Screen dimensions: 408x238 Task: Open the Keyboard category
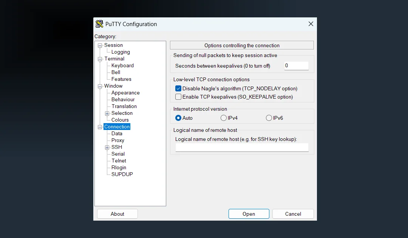(122, 66)
